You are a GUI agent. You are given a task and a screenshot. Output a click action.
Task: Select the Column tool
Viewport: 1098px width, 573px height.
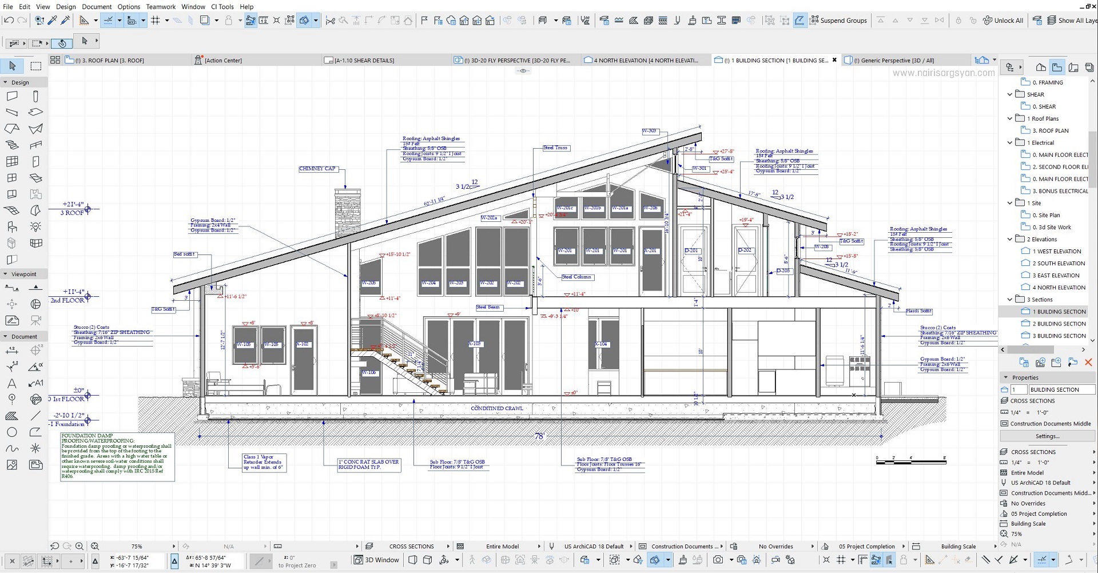(x=35, y=96)
